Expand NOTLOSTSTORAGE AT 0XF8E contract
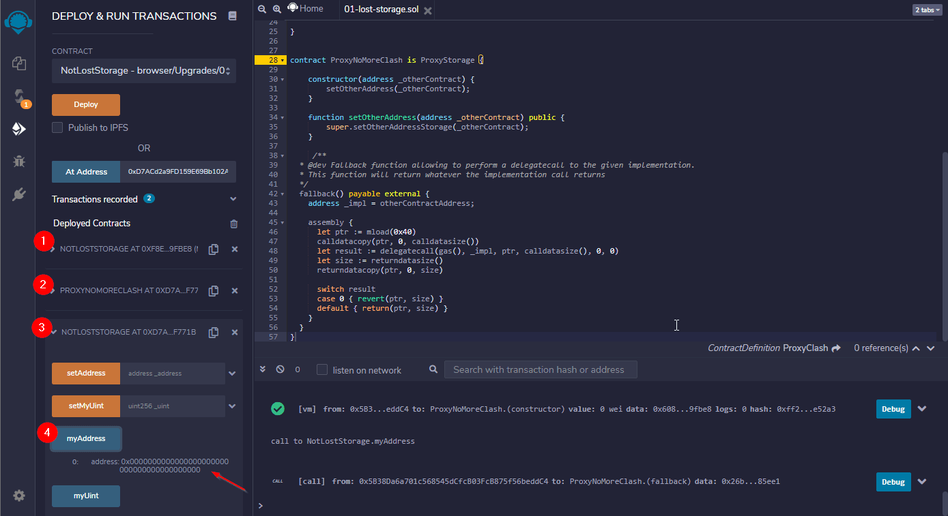The image size is (948, 516). [x=53, y=249]
